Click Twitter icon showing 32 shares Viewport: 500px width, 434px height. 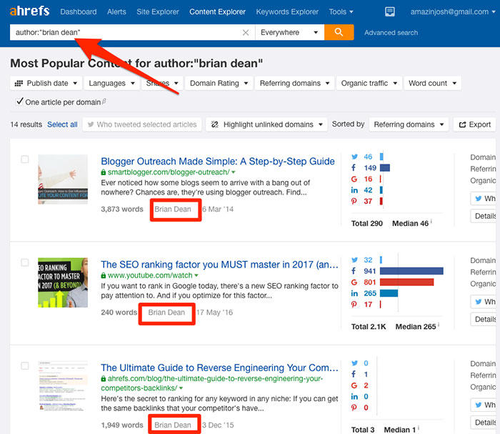click(354, 260)
